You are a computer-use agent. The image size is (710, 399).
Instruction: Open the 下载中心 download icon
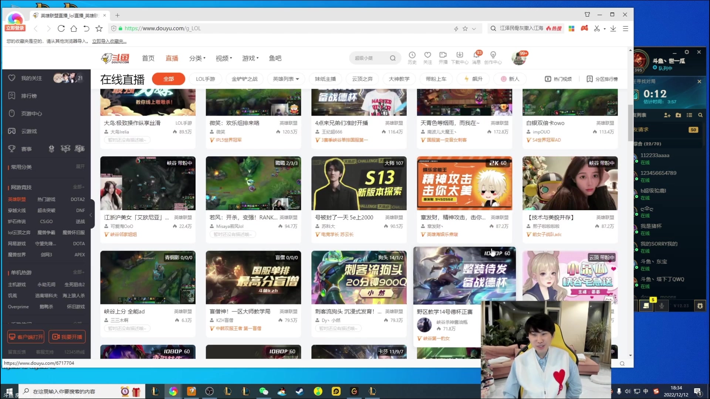[x=460, y=58]
